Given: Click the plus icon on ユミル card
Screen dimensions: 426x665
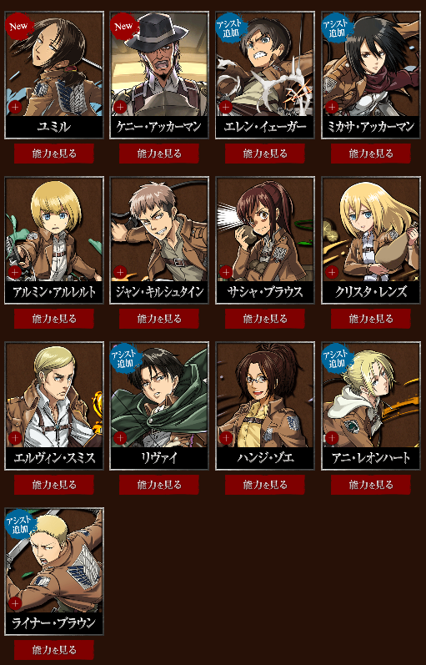Looking at the screenshot, I should 15,107.
